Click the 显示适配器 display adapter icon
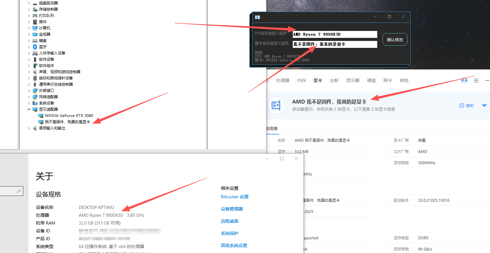 35,109
